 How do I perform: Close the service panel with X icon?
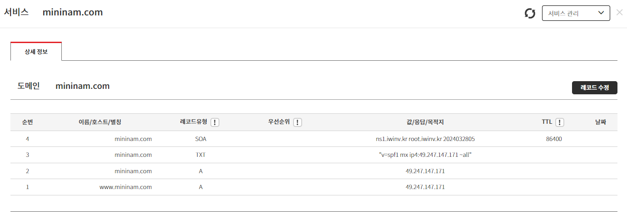(619, 12)
